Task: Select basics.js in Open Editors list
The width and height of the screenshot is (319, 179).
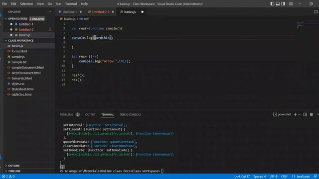Action: point(25,35)
